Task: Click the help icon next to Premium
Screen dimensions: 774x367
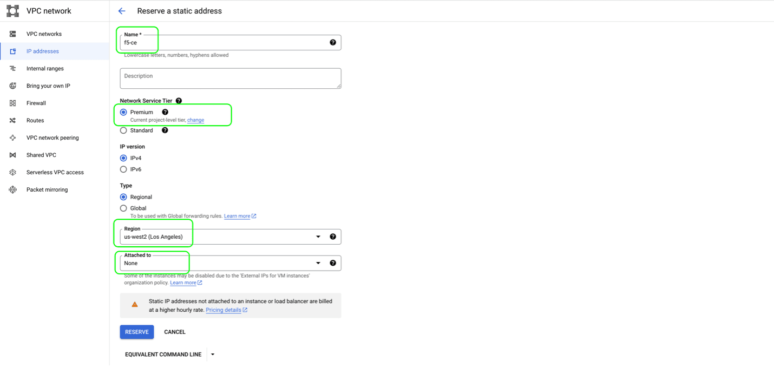Action: [x=165, y=112]
